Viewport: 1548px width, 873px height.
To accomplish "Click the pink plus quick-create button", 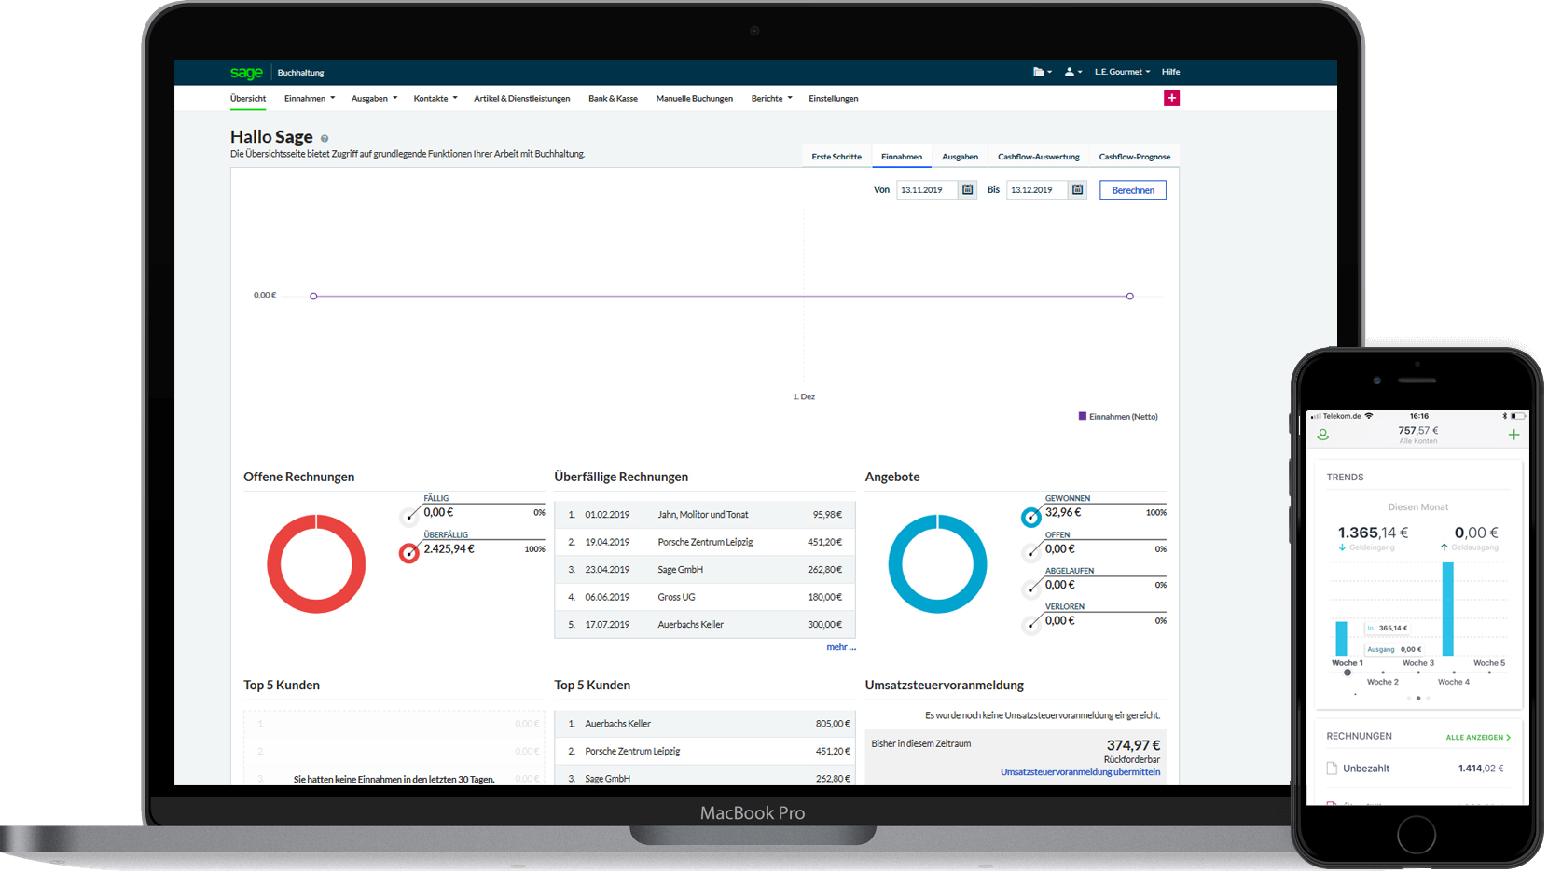I will (1171, 98).
